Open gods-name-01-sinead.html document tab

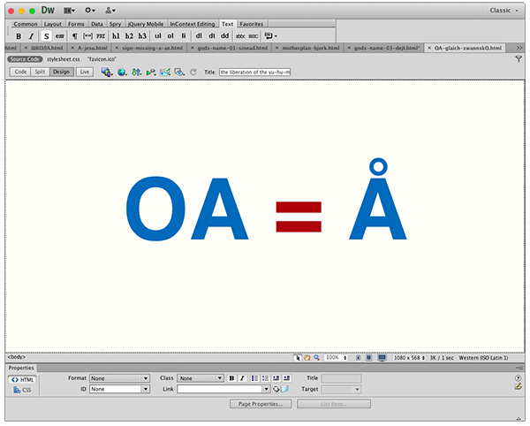pos(230,48)
